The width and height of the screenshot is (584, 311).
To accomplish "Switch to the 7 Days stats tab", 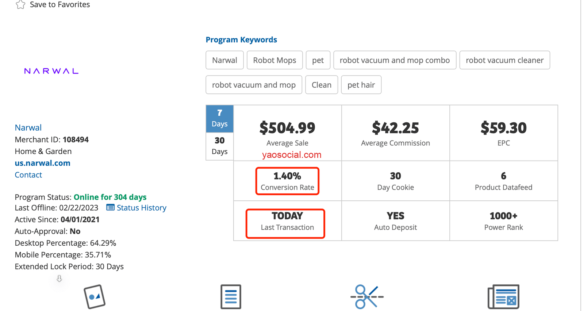I will coord(219,119).
